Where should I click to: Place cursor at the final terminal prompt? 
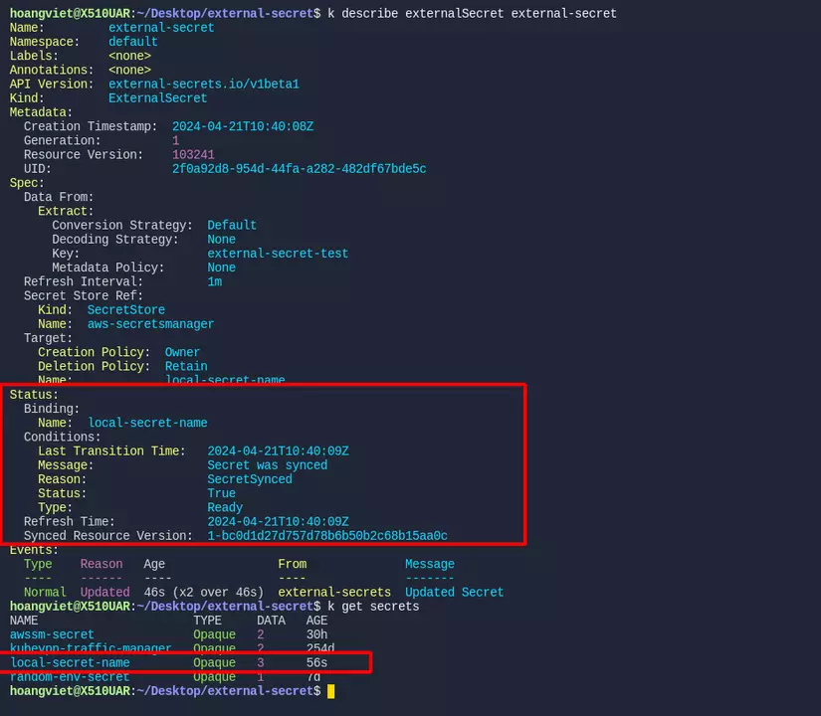click(331, 691)
